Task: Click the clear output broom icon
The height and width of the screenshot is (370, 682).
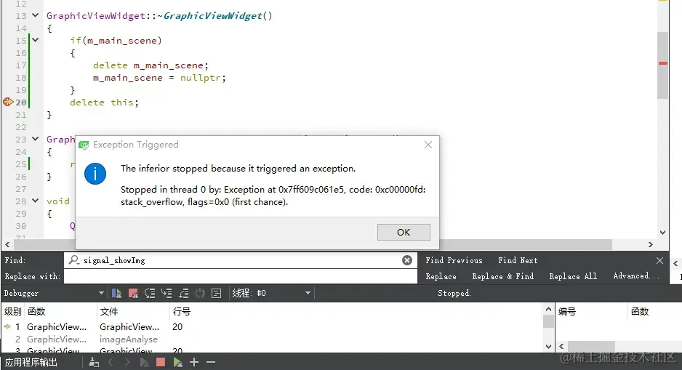Action: (94, 362)
